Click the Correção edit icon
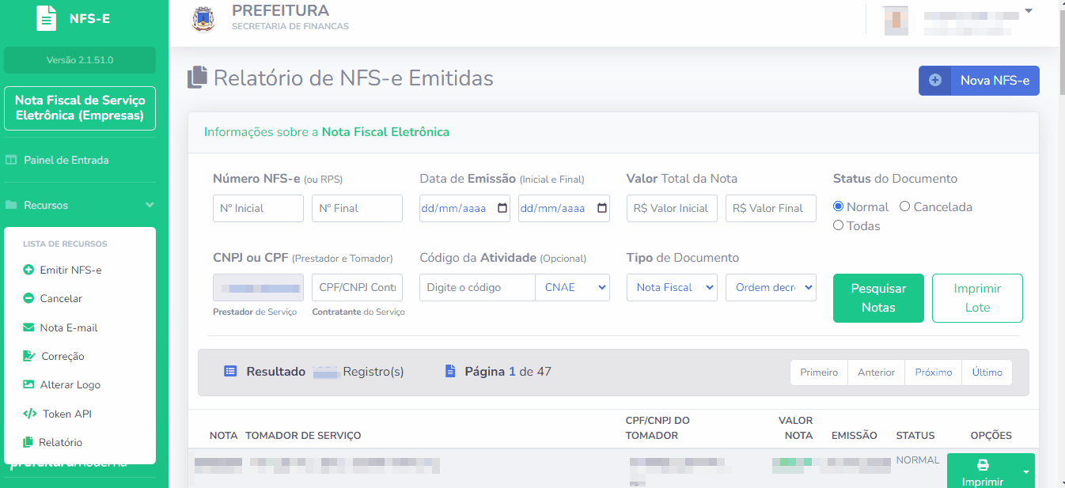 pyautogui.click(x=29, y=356)
